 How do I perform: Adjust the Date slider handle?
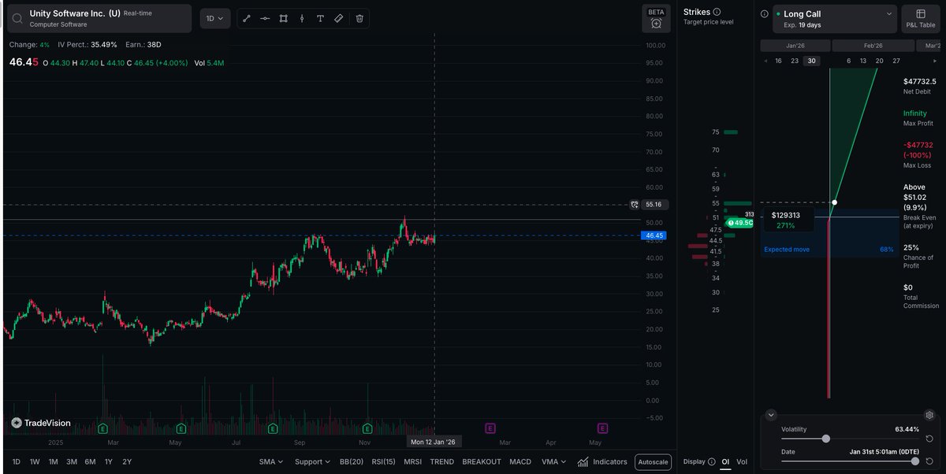(x=914, y=461)
